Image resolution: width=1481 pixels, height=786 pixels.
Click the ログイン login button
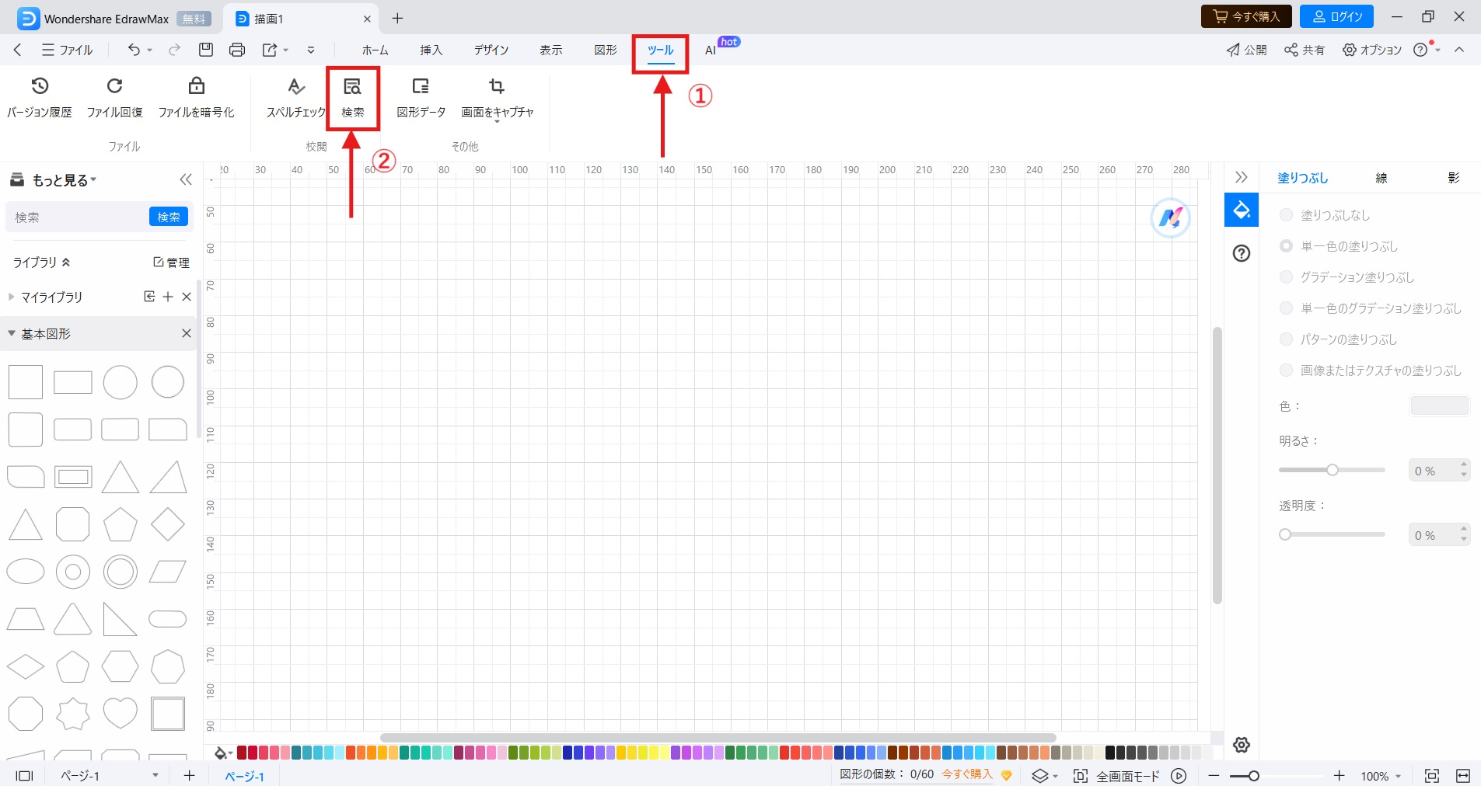[x=1337, y=16]
